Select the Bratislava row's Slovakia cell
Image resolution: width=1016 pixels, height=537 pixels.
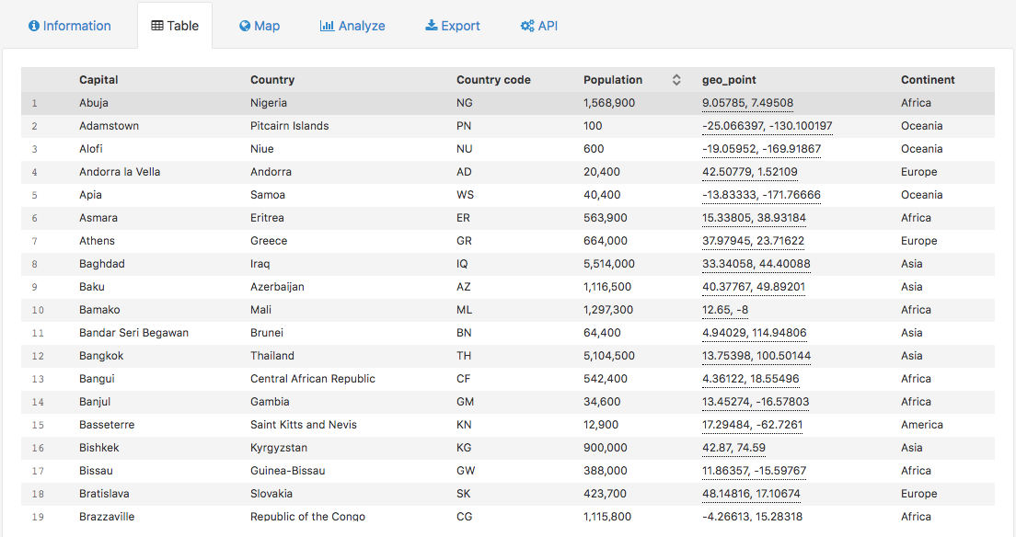[271, 494]
